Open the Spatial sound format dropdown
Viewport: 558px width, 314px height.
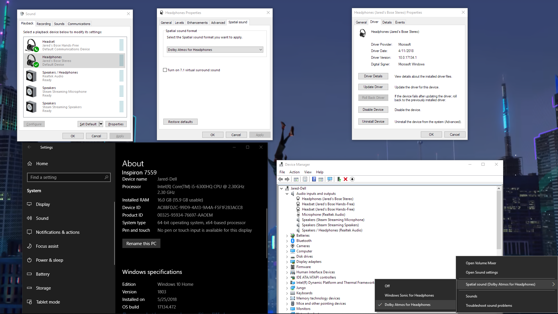click(x=215, y=50)
